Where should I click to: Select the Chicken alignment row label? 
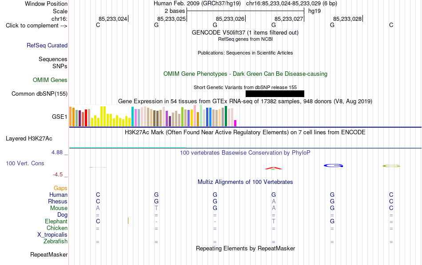(x=57, y=228)
